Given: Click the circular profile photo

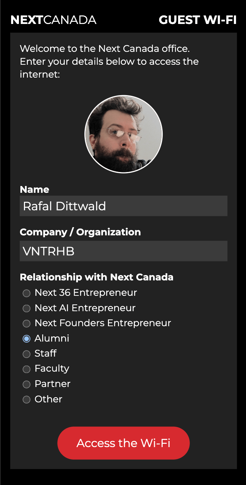Looking at the screenshot, I should (x=123, y=134).
